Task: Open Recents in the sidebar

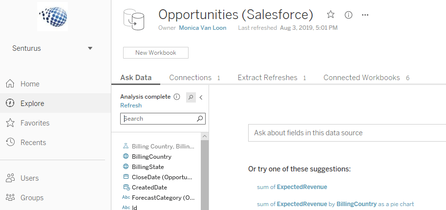Action: tap(33, 143)
